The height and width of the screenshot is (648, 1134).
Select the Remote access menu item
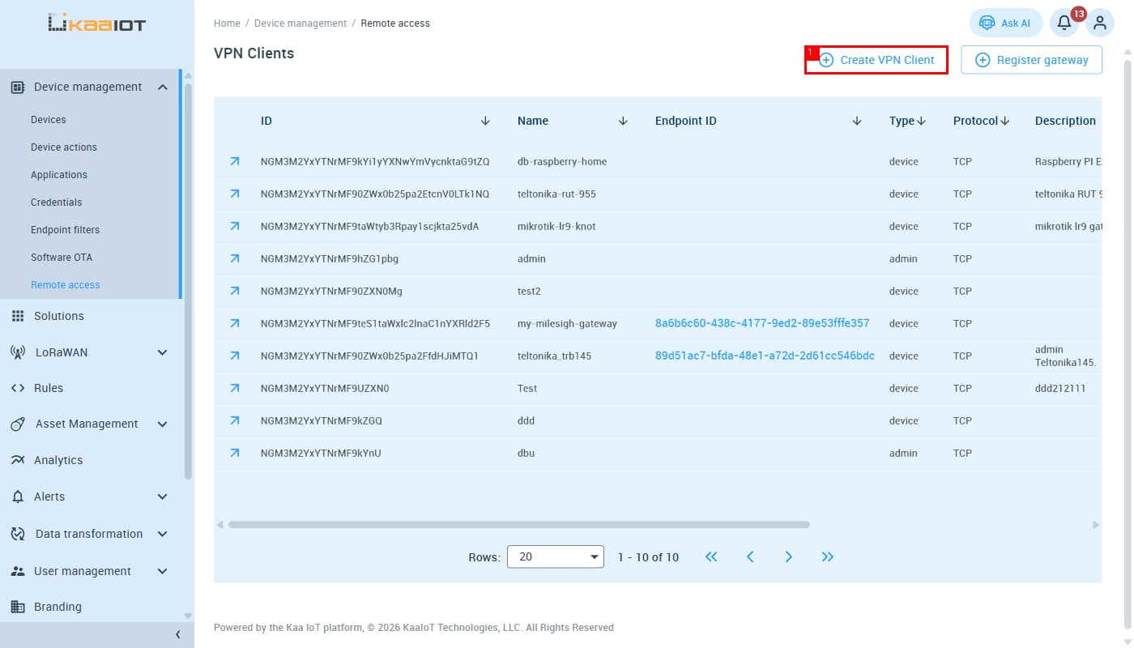[x=66, y=284]
